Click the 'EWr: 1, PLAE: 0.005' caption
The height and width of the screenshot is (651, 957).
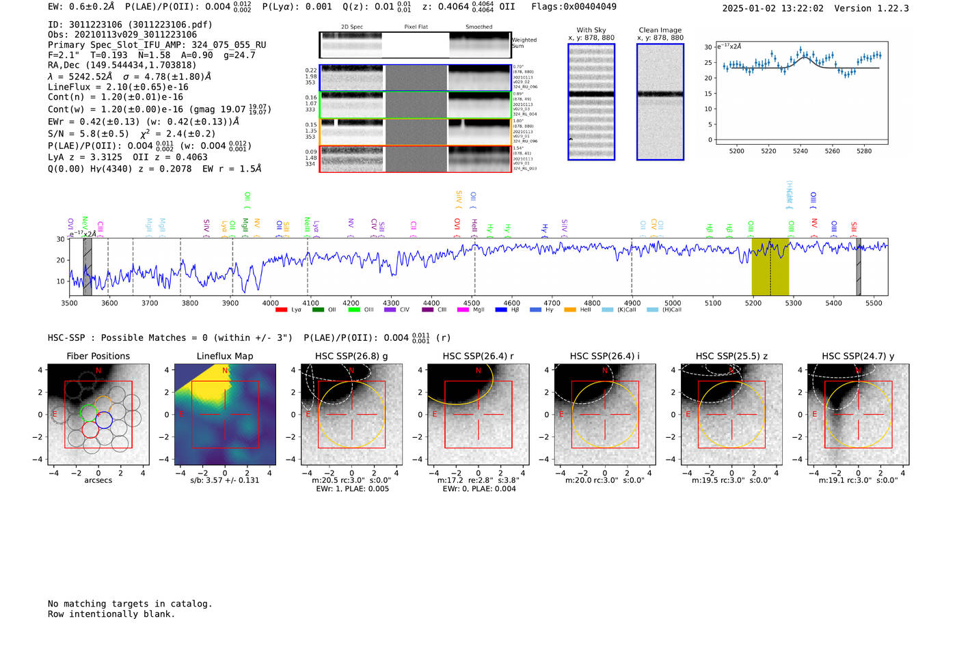pos(352,489)
